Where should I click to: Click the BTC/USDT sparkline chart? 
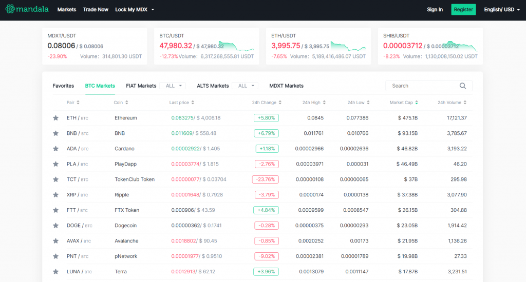tap(236, 46)
